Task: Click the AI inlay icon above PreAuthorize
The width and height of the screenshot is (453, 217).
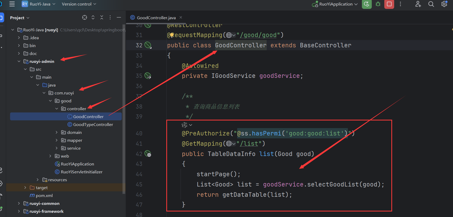Action: point(185,125)
